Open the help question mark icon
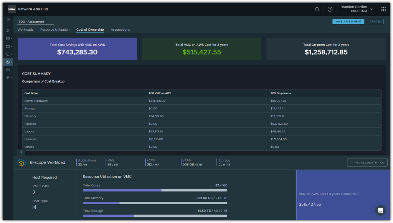 (x=330, y=9)
